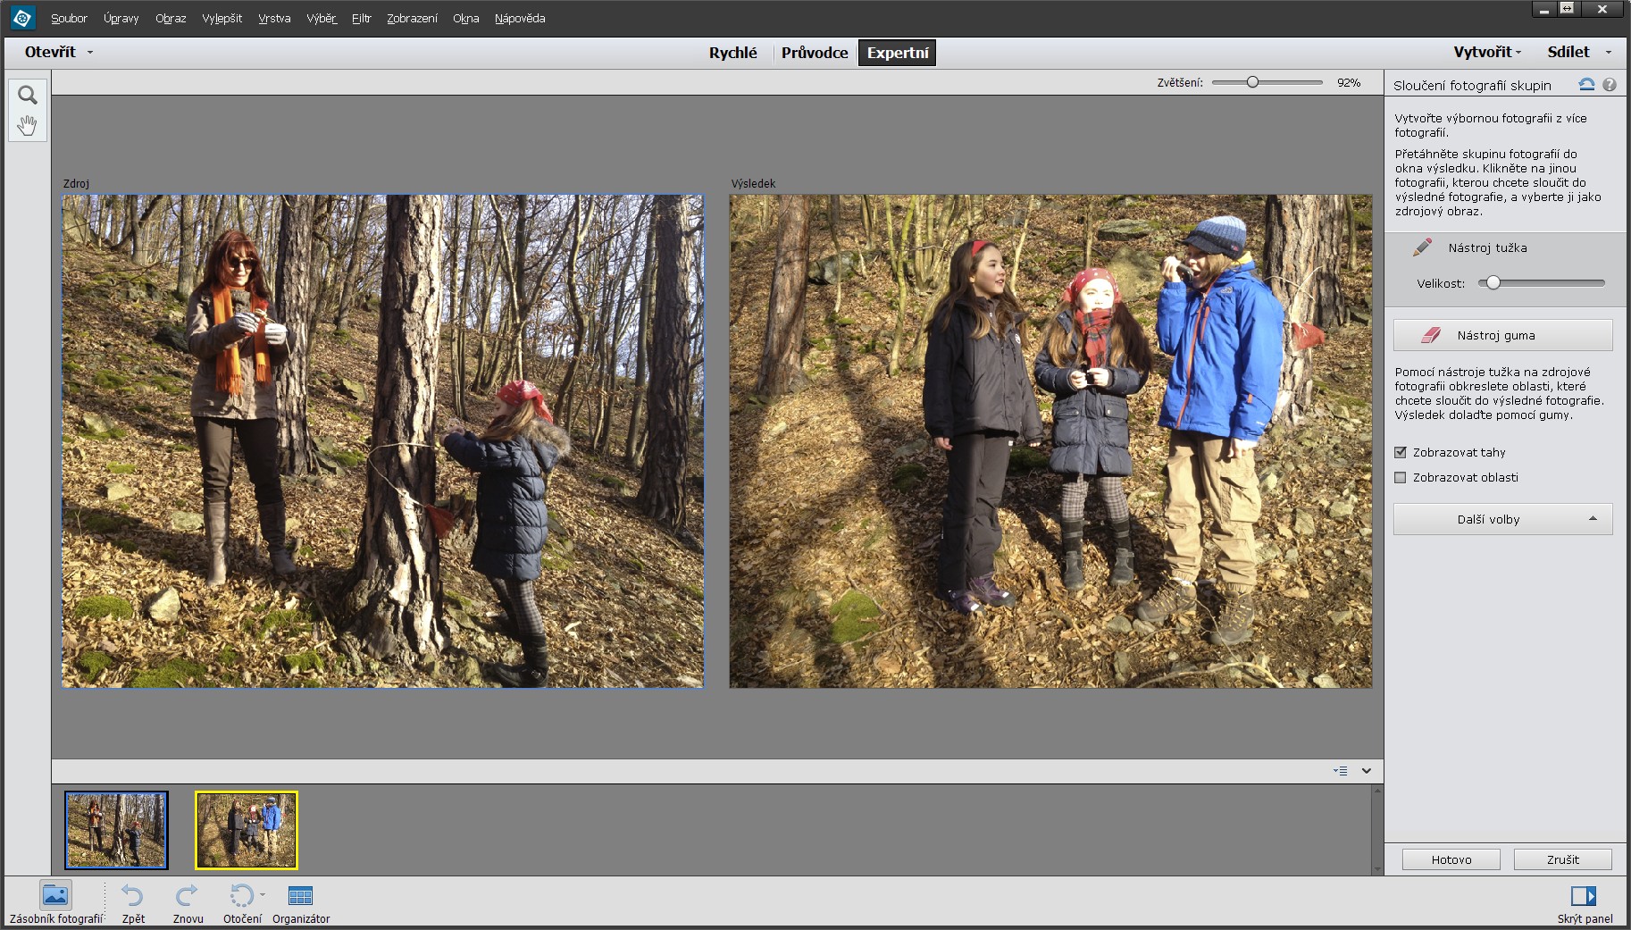Image resolution: width=1631 pixels, height=930 pixels.
Task: Select the yellow-bordered group photo thumbnail
Action: tap(247, 830)
